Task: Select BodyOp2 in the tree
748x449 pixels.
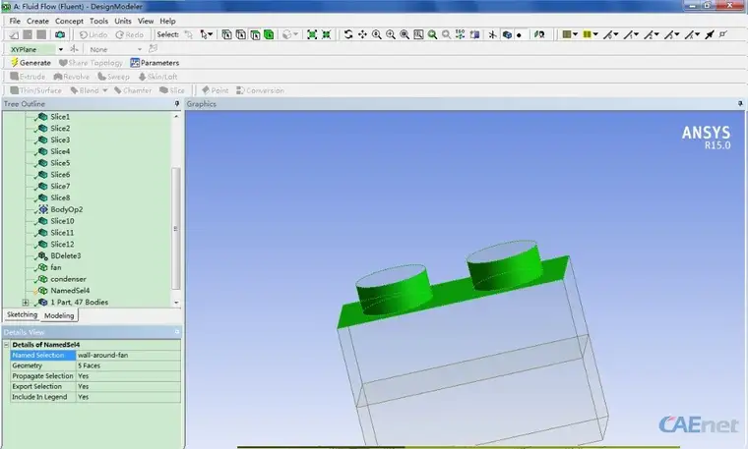Action: [x=66, y=209]
